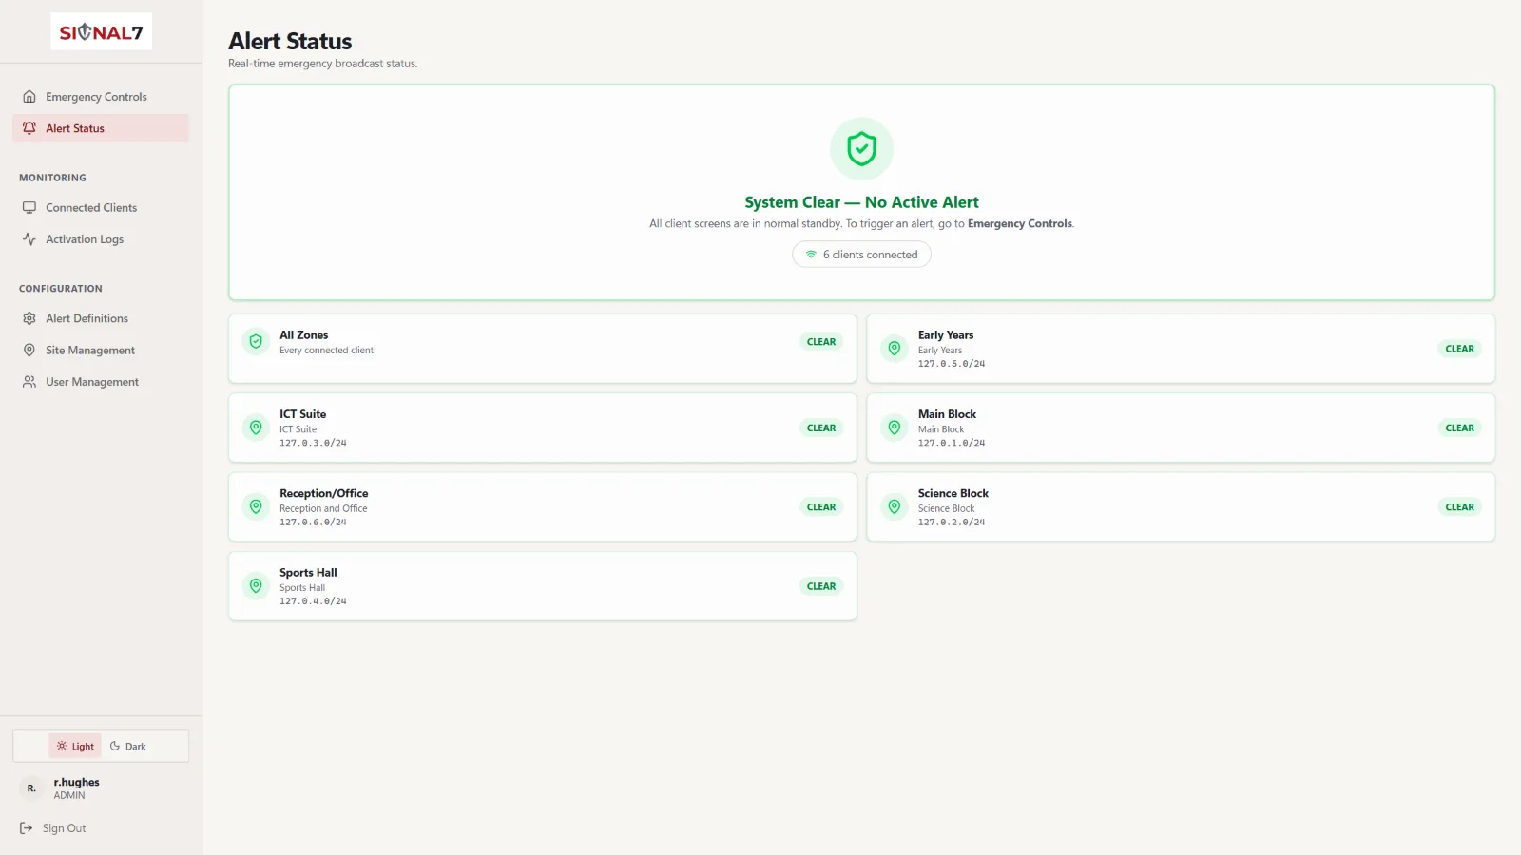
Task: Click the CLEAR badge on ICT Suite
Action: point(821,428)
